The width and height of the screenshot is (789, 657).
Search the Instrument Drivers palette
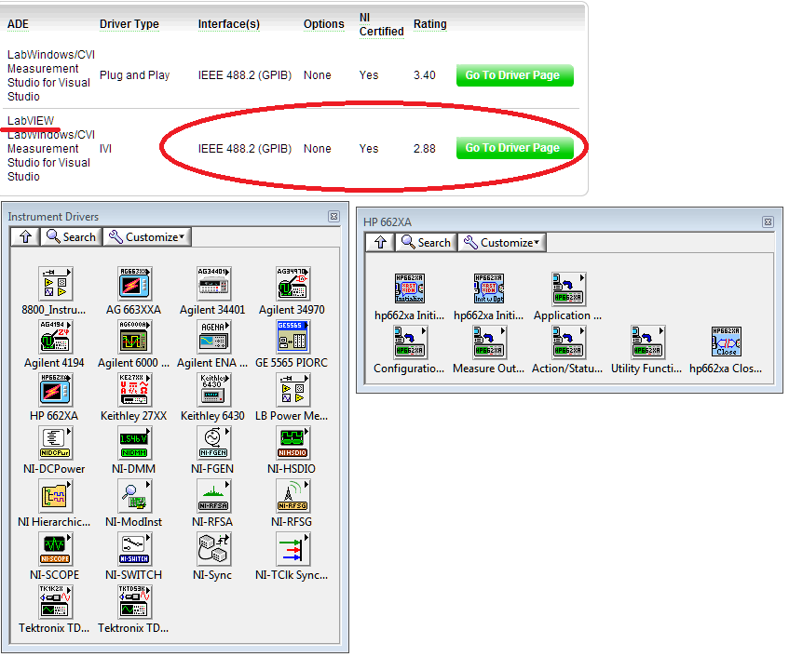point(71,236)
